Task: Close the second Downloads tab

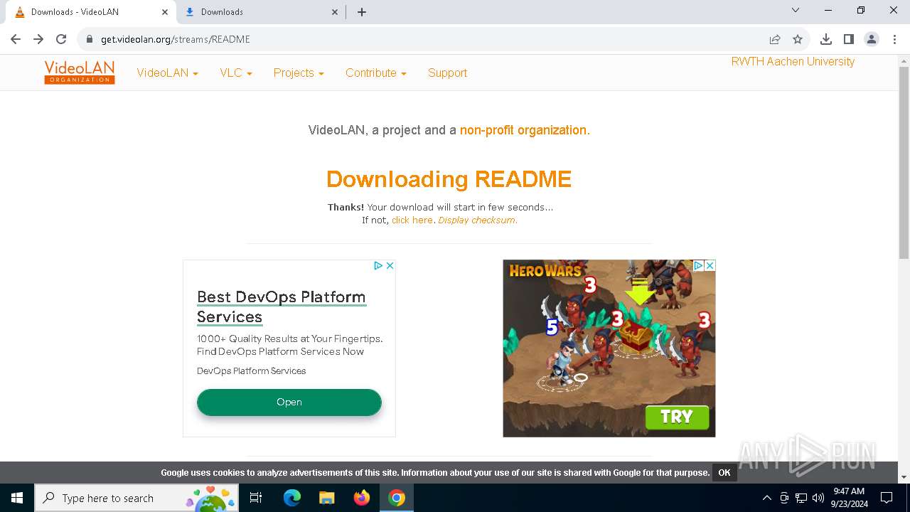Action: pos(336,12)
